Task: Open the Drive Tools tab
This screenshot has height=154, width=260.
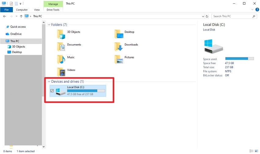Action: click(x=53, y=10)
